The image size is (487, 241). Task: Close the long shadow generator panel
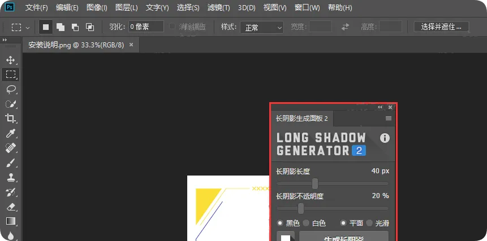390,107
